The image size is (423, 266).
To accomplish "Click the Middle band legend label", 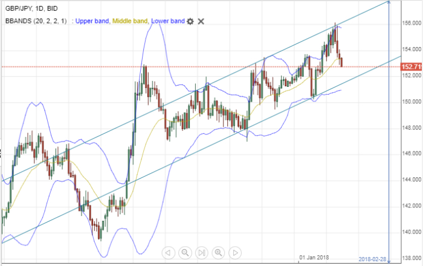I will click(x=130, y=21).
